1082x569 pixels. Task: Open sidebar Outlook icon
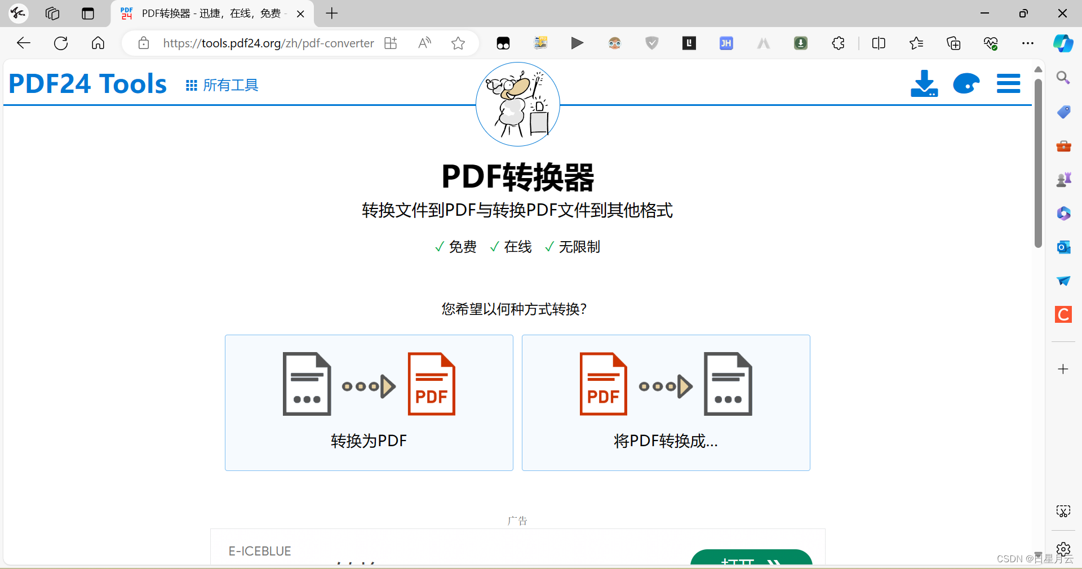tap(1063, 247)
